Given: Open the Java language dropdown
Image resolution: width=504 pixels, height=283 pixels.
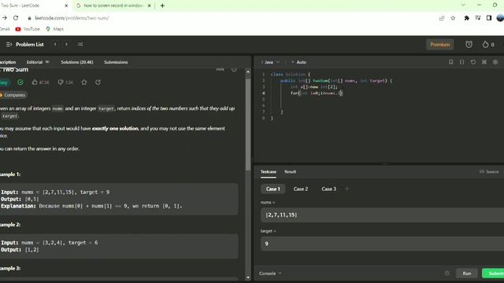Looking at the screenshot, I should (271, 62).
